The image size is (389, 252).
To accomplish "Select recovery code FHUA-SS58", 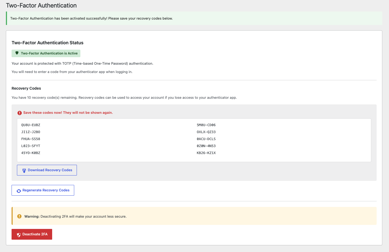I will (31, 139).
